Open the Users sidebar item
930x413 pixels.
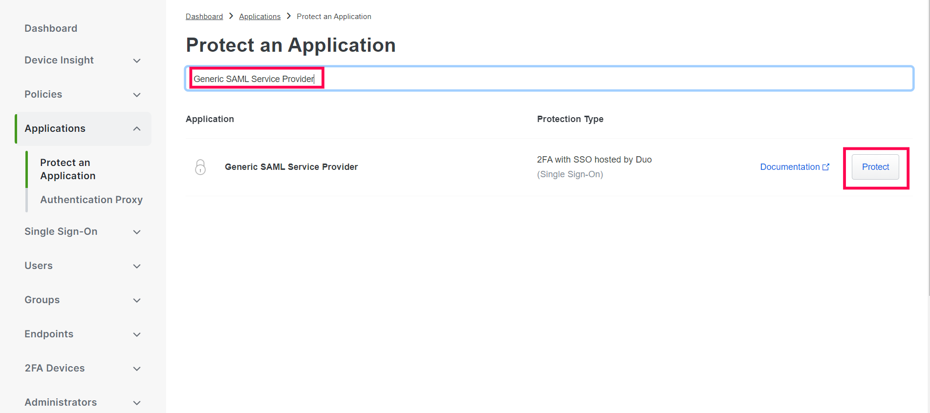pyautogui.click(x=39, y=266)
